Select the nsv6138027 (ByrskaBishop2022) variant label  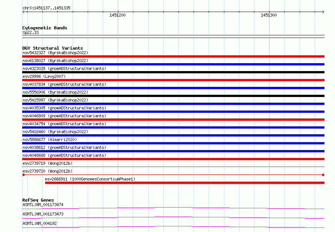55,61
